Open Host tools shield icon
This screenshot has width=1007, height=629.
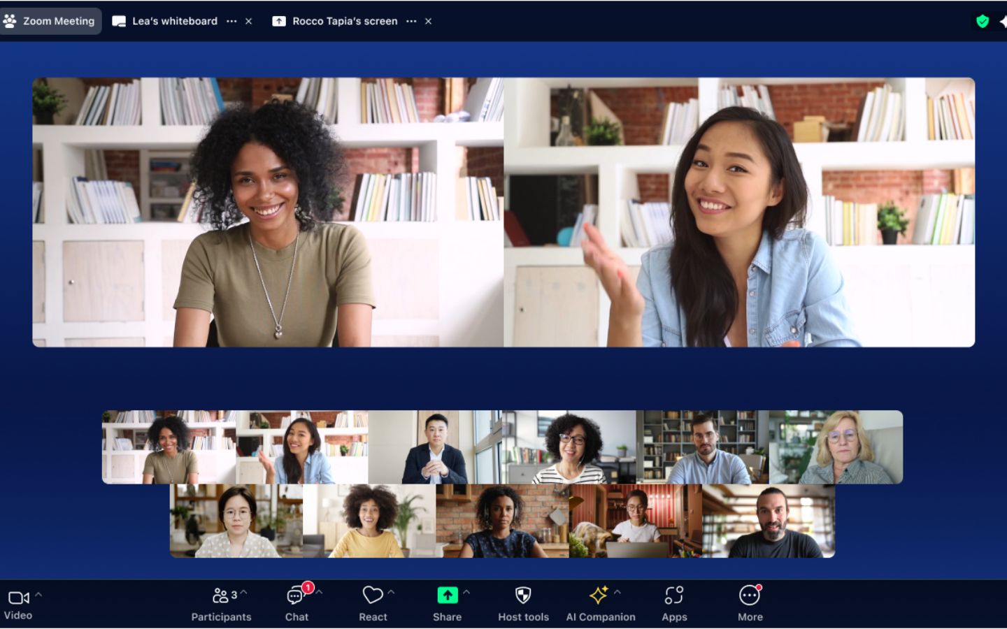(x=523, y=595)
